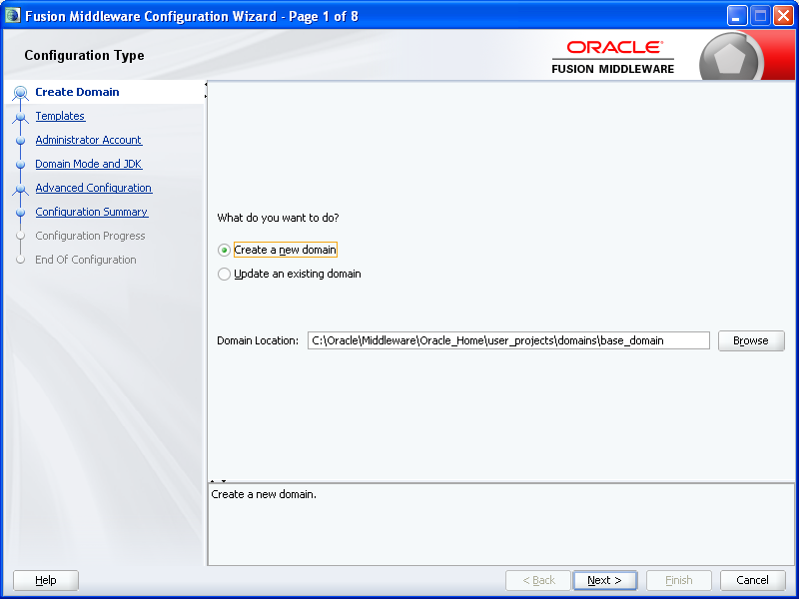The width and height of the screenshot is (799, 599).
Task: Cancel the configuration wizard
Action: tap(752, 580)
